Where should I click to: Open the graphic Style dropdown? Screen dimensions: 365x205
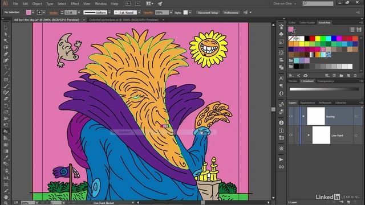click(x=190, y=13)
